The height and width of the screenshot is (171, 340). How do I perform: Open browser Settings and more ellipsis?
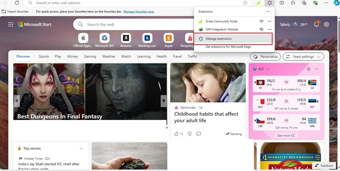(x=326, y=3)
